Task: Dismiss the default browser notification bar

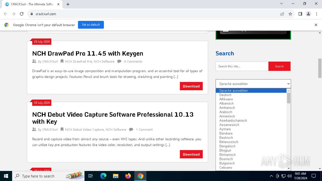Action: [316, 25]
